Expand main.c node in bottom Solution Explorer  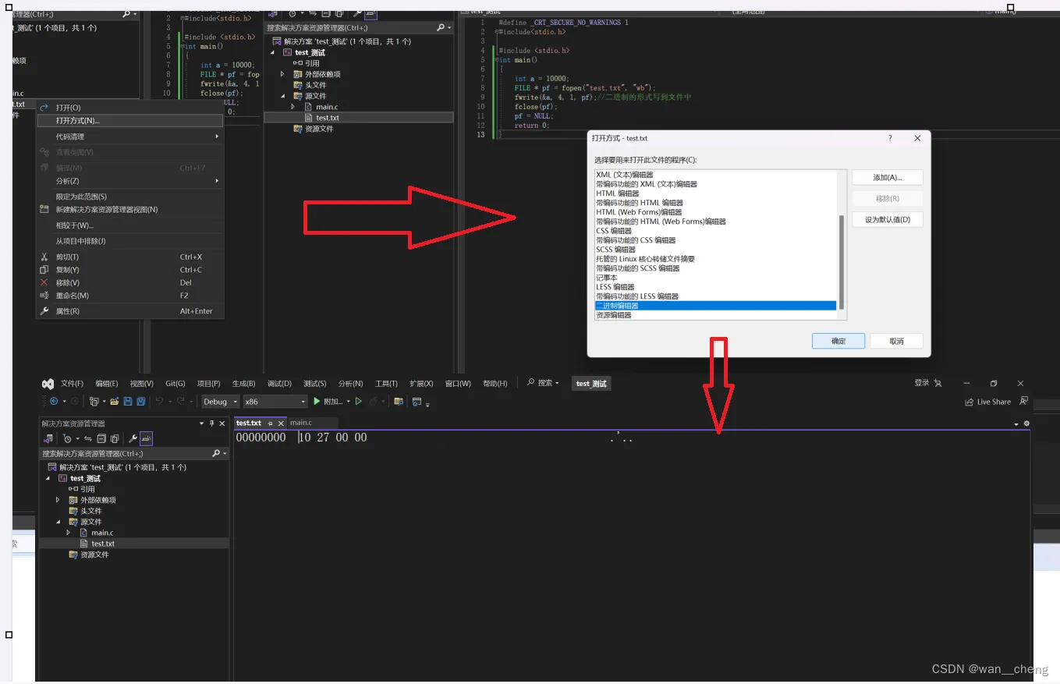pyautogui.click(x=69, y=533)
